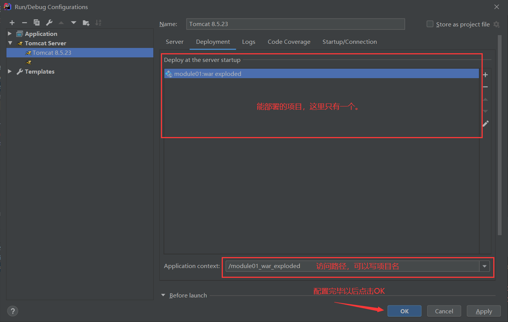Switch to the Server tab
Image resolution: width=508 pixels, height=322 pixels.
174,42
